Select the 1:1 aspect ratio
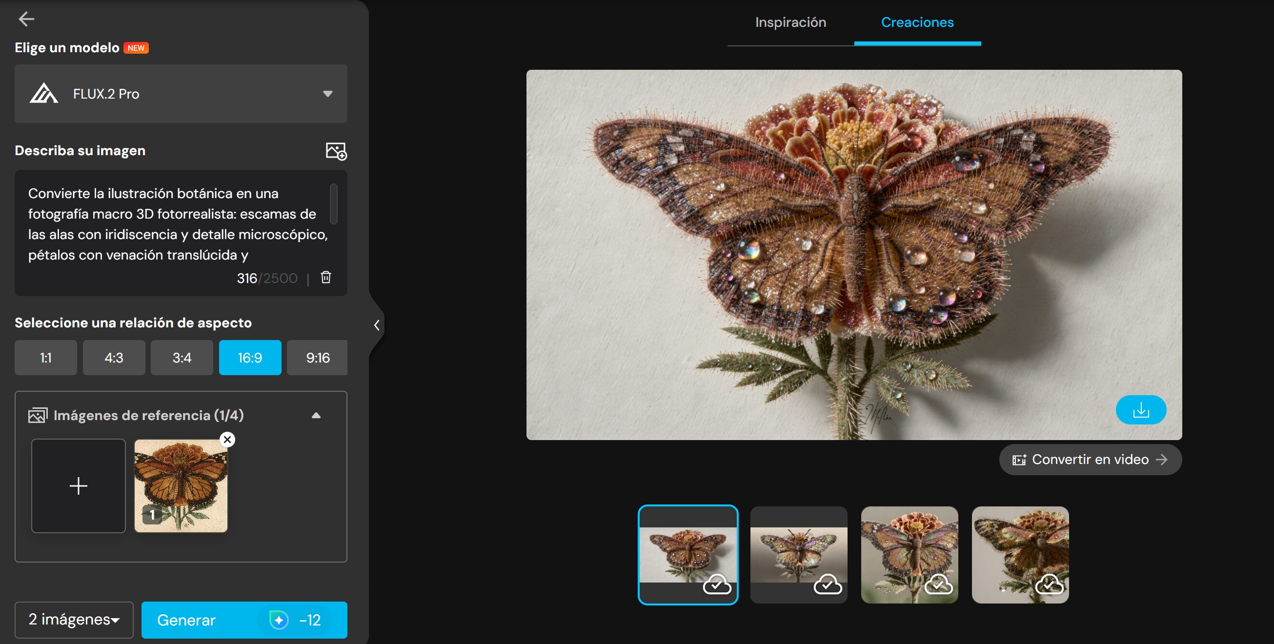The width and height of the screenshot is (1274, 644). [45, 358]
